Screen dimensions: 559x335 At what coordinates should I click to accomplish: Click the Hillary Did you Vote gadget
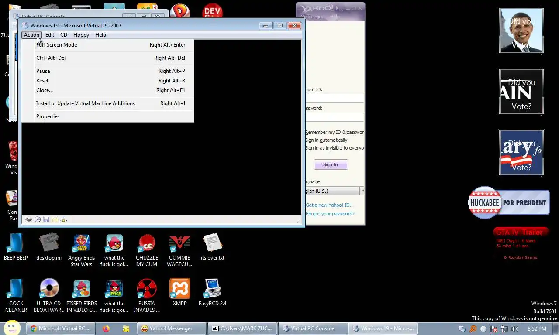tap(521, 153)
